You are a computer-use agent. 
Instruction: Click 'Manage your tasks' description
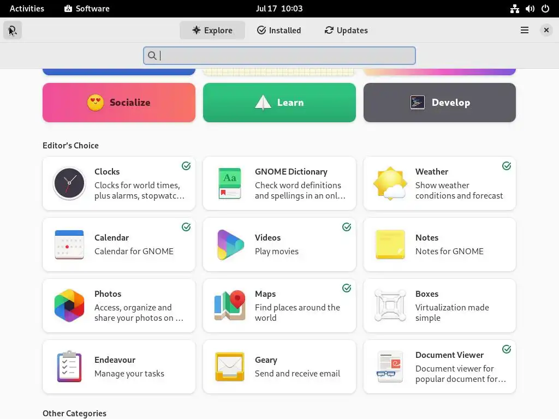coord(129,373)
